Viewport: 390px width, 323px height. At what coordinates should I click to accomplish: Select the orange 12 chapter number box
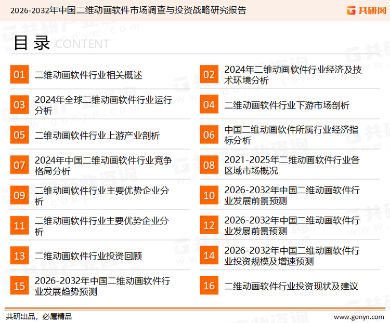pyautogui.click(x=209, y=225)
